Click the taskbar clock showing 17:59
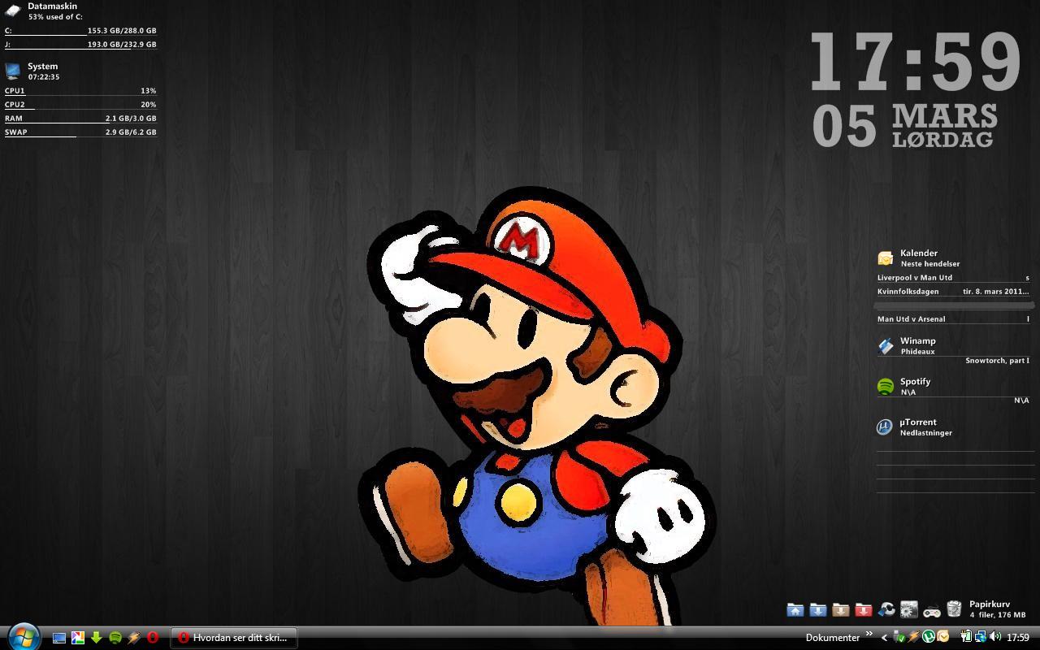 click(1018, 638)
